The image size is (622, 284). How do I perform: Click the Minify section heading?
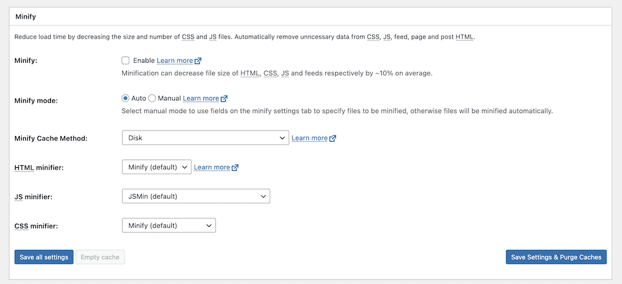click(26, 17)
